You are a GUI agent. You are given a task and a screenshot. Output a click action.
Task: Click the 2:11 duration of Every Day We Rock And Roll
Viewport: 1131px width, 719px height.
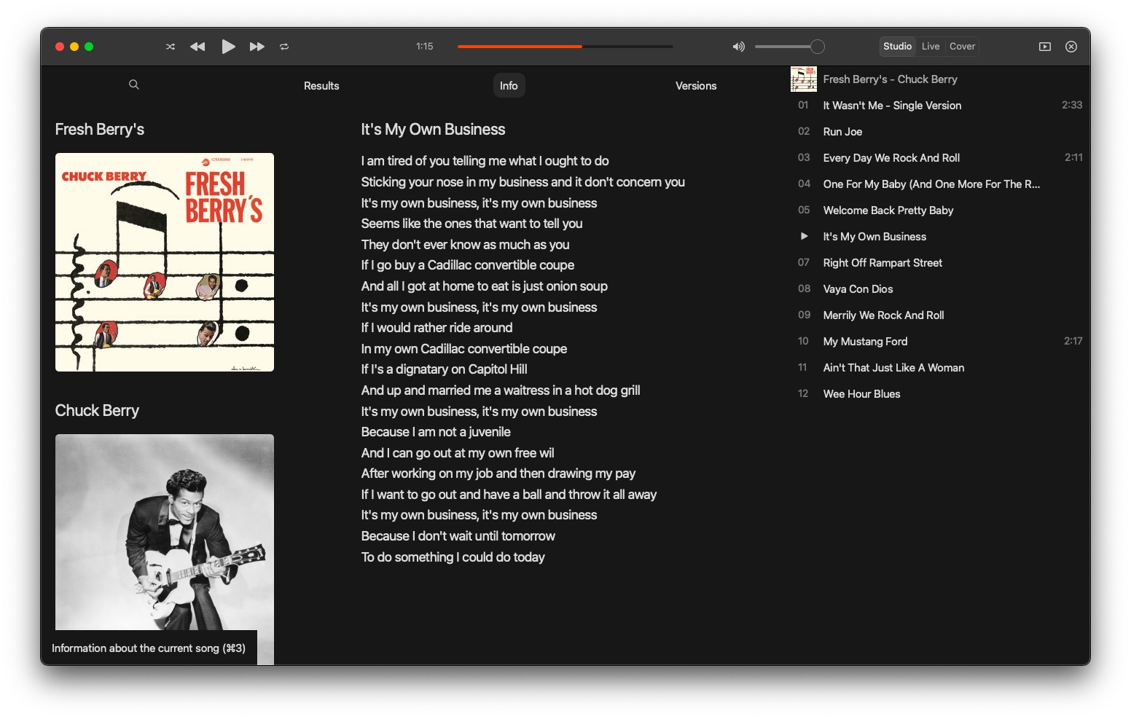1073,157
